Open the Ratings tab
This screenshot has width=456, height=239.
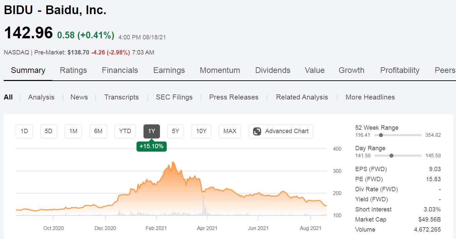[73, 70]
